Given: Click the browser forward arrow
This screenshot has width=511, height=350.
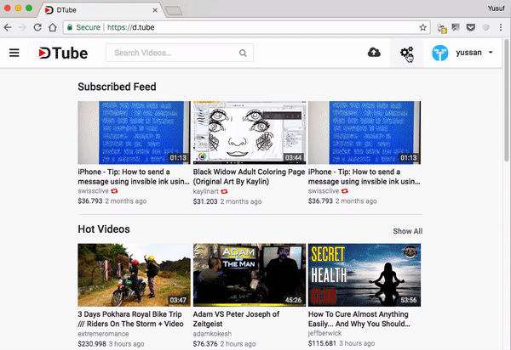Looking at the screenshot, I should click(x=22, y=27).
